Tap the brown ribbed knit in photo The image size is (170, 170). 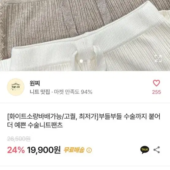pyautogui.click(x=43, y=22)
